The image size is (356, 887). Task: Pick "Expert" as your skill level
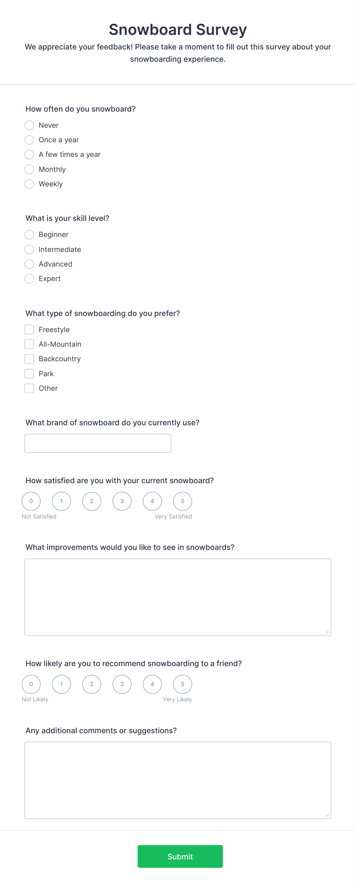(29, 279)
